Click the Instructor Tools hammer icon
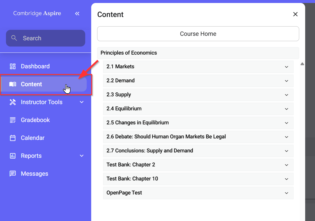The image size is (315, 221). (13, 102)
